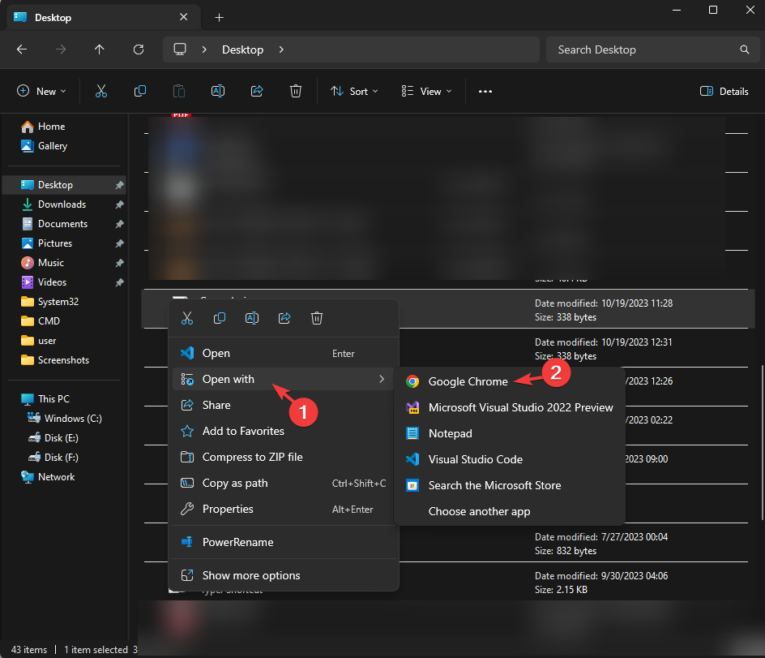Image resolution: width=765 pixels, height=658 pixels.
Task: Toggle the Details pane
Action: pyautogui.click(x=724, y=91)
